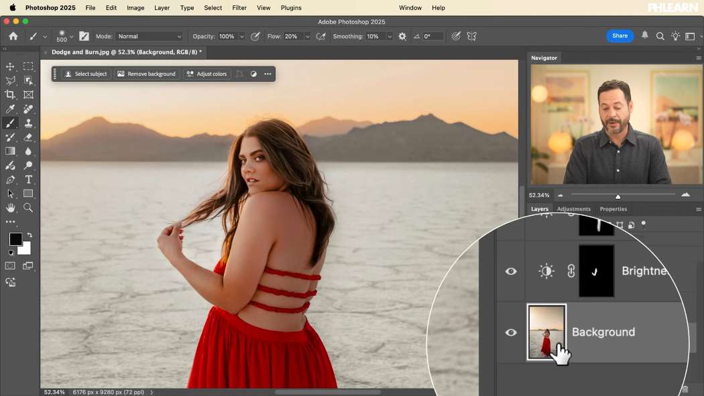Open the Opacity slider dropdown arrow

coord(241,36)
